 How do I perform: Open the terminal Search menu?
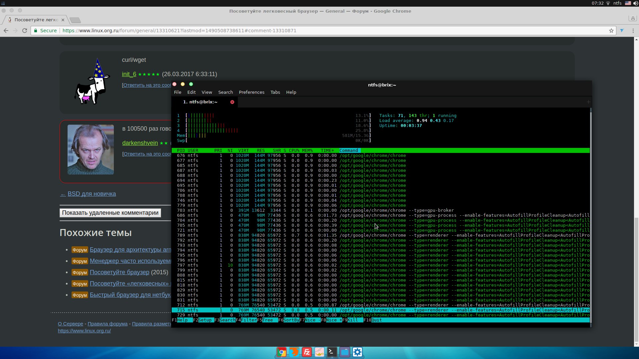coord(226,92)
